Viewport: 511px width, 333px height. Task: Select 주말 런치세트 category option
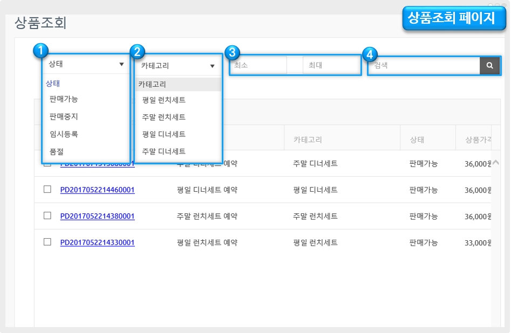pyautogui.click(x=163, y=117)
